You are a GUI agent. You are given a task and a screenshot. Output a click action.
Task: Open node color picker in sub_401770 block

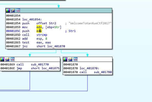tap(2, 59)
